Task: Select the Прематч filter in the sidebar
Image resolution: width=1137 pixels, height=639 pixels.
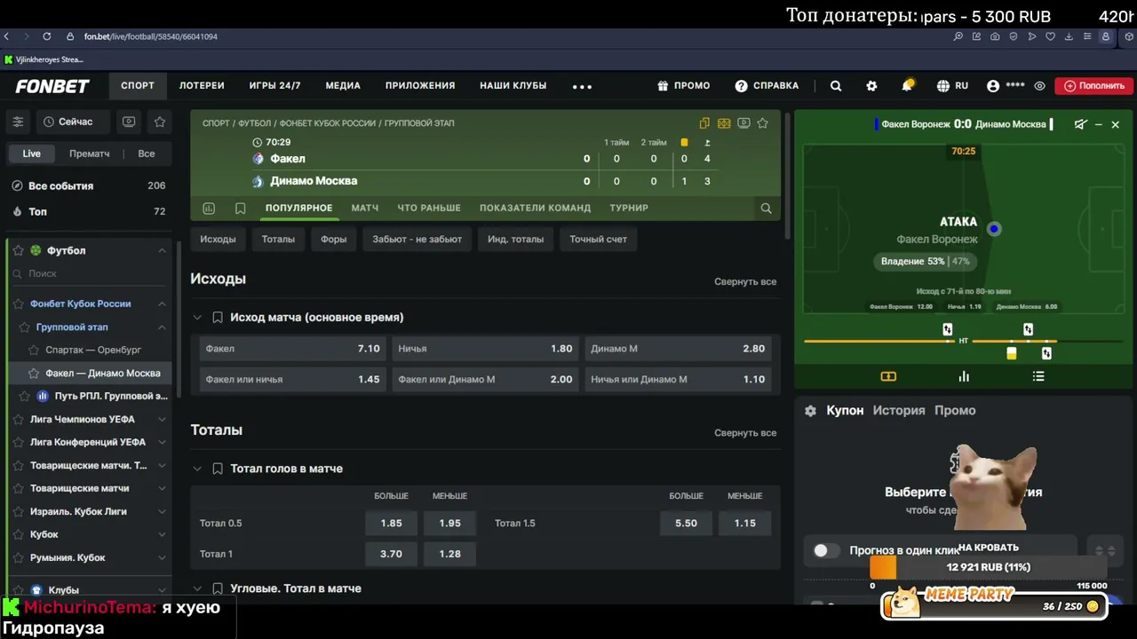Action: pos(90,154)
